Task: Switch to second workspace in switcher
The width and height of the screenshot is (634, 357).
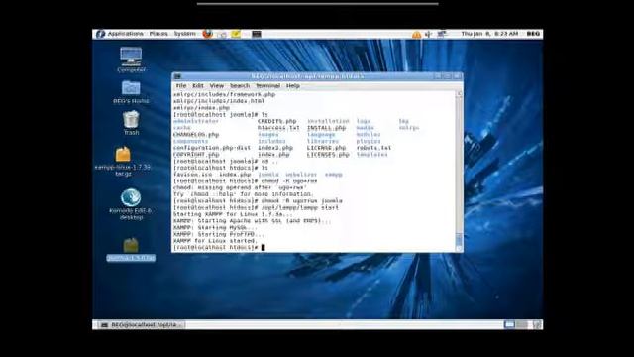Action: pyautogui.click(x=522, y=324)
